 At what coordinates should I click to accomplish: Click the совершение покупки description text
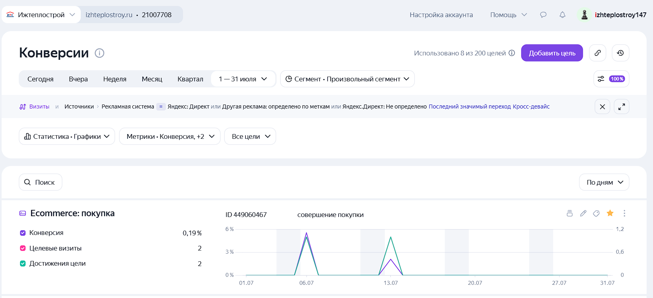(330, 215)
